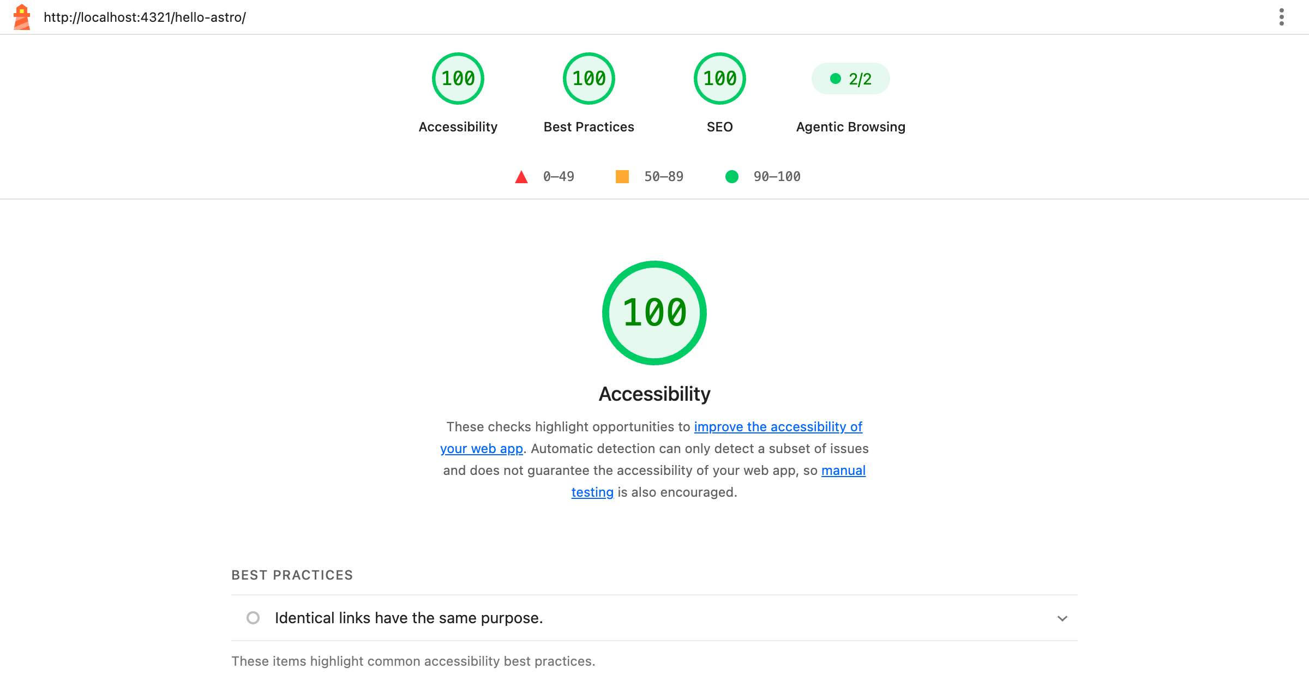Click the green circle 90–100 legend icon
1309x687 pixels.
tap(732, 177)
